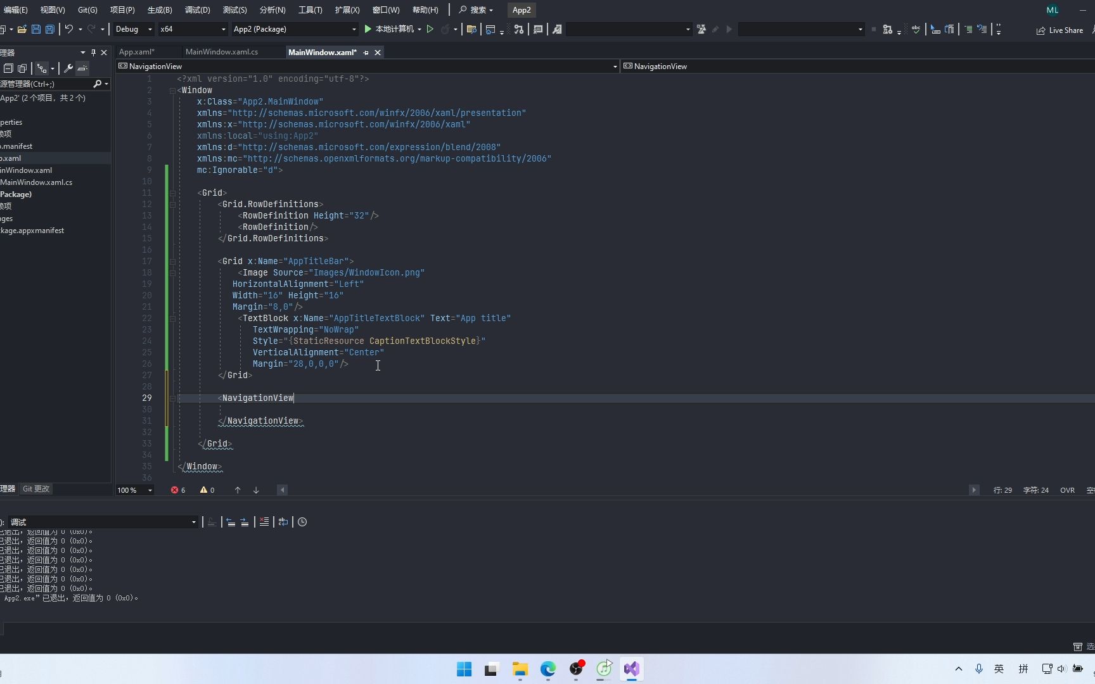Open Solution Explorer properties wrench icon

[x=68, y=68]
